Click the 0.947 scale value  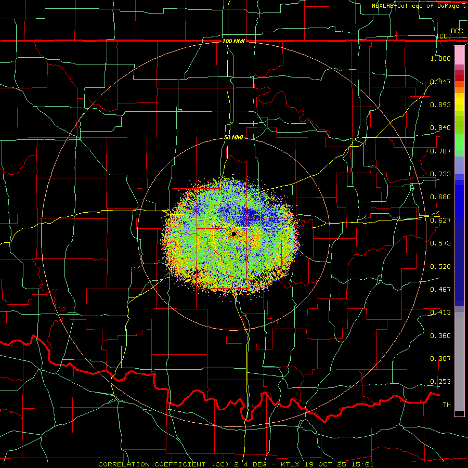[x=440, y=82]
